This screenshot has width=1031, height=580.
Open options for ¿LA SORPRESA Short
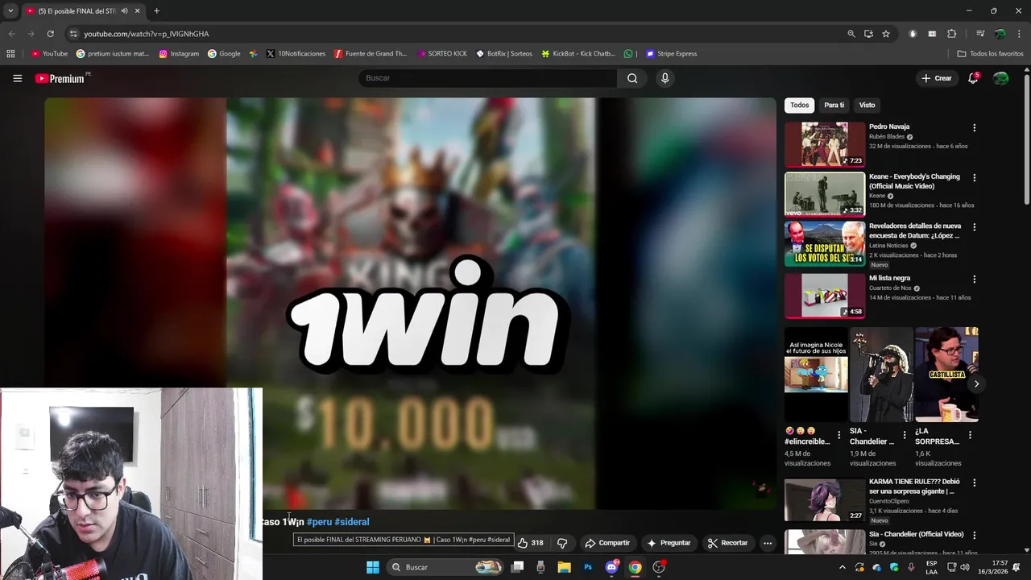pyautogui.click(x=970, y=435)
